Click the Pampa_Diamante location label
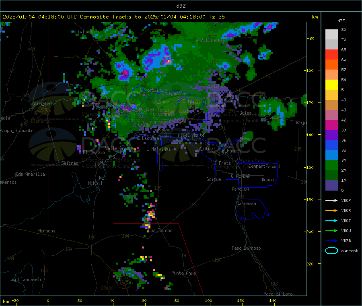This screenshot has height=306, width=362. (x=16, y=131)
